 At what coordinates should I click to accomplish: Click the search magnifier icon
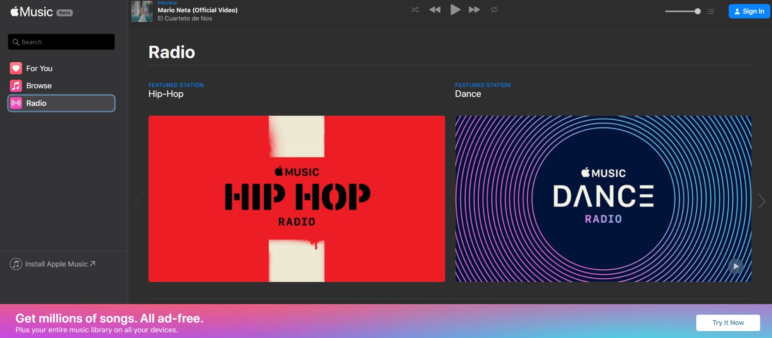click(x=16, y=42)
